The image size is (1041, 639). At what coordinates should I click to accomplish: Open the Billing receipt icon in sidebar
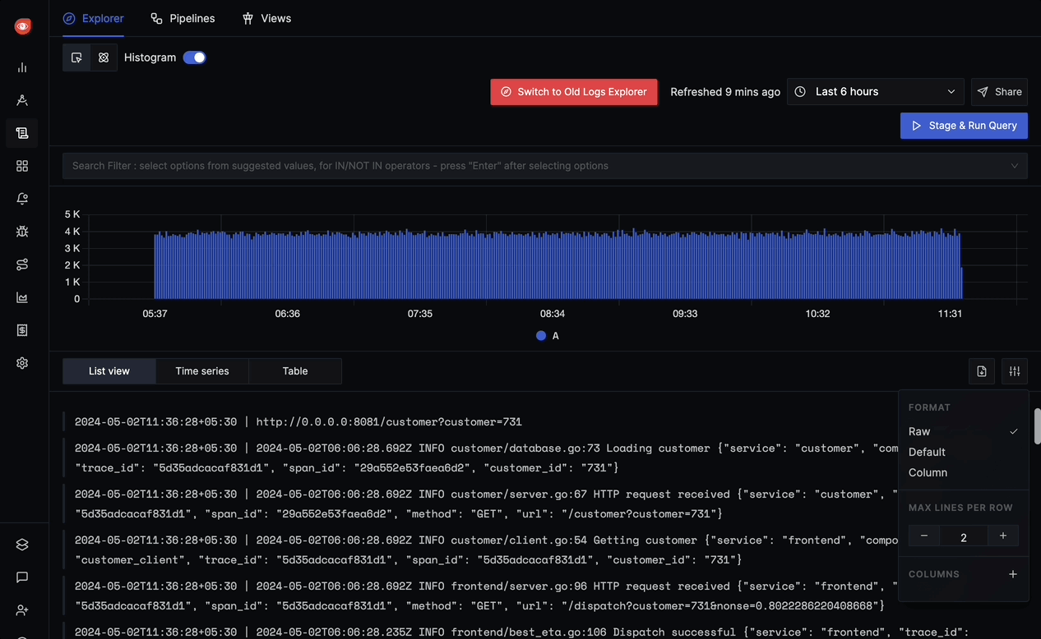pyautogui.click(x=22, y=330)
